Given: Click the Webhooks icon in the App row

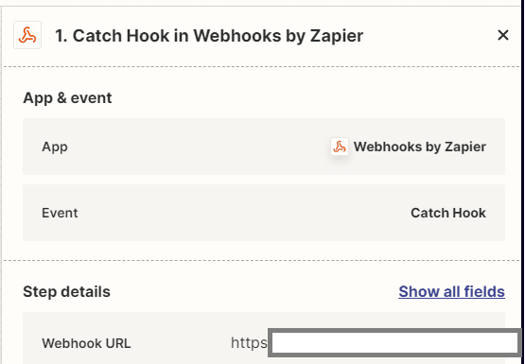Looking at the screenshot, I should pyautogui.click(x=340, y=147).
